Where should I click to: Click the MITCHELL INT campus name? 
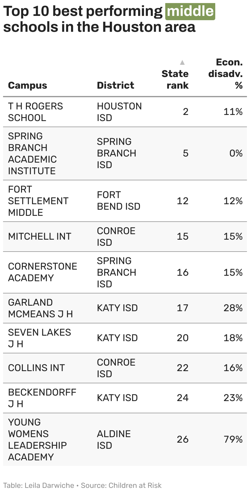coord(40,236)
